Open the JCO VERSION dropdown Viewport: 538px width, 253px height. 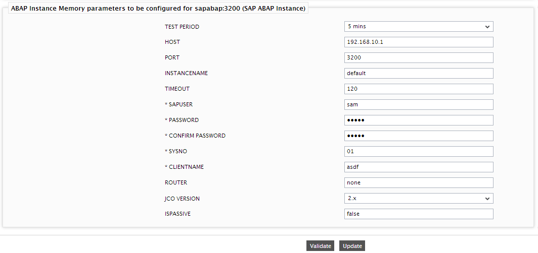(419, 198)
